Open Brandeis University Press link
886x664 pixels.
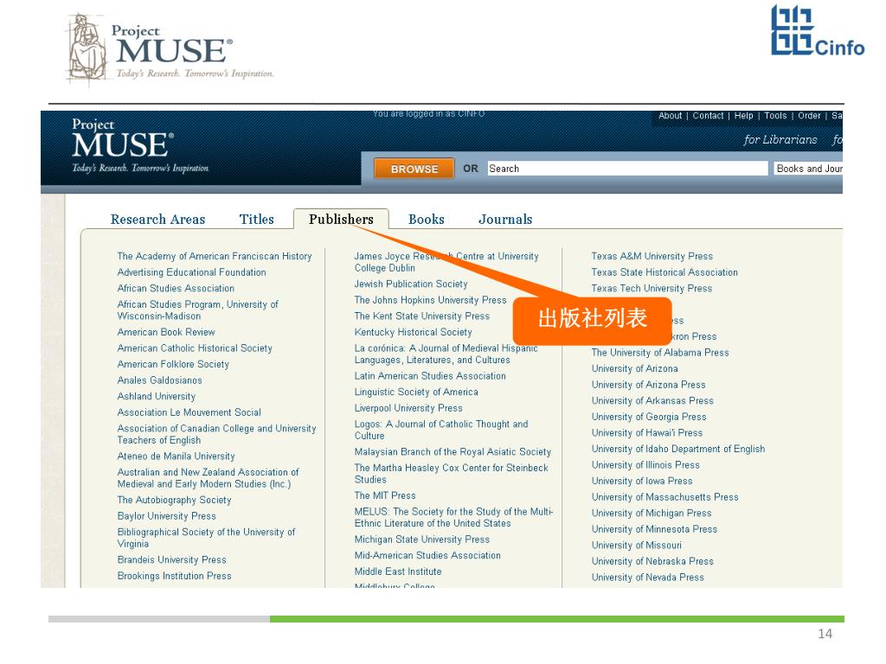tap(172, 560)
